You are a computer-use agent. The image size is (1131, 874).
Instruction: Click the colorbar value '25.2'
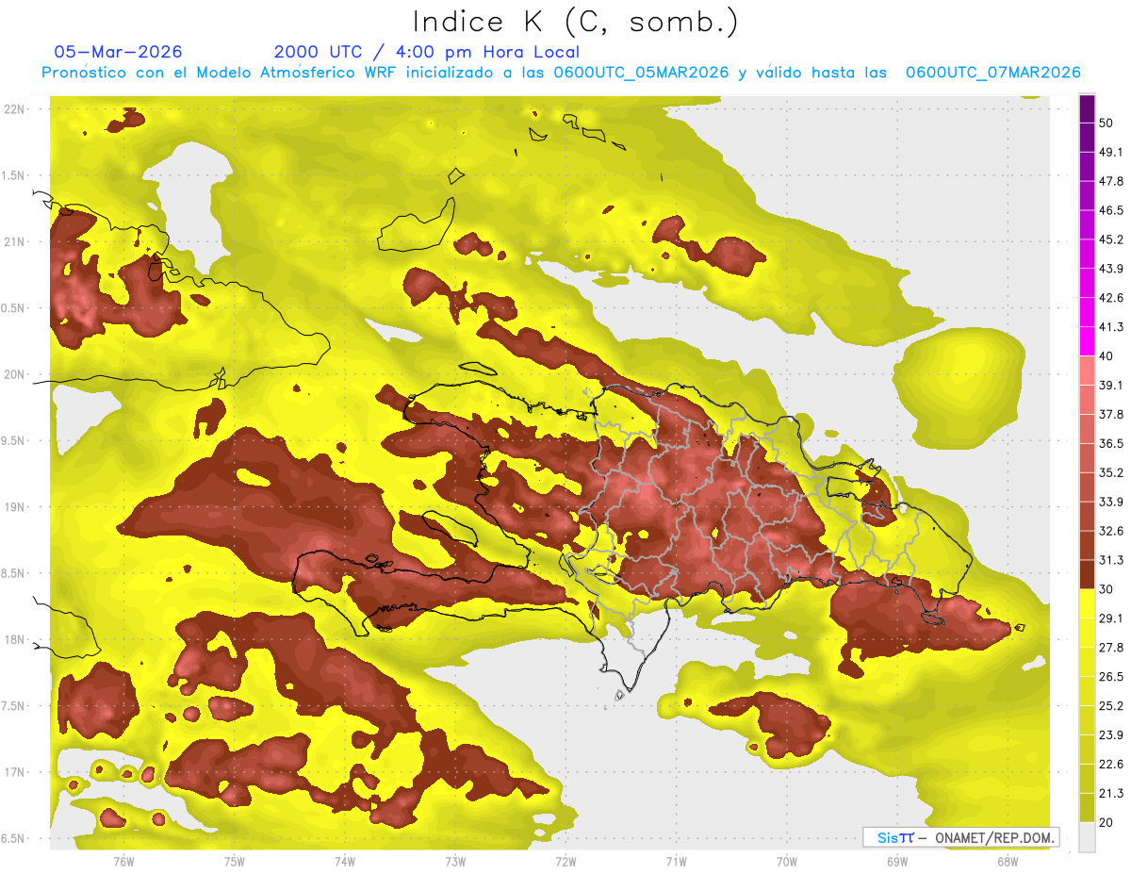coord(1111,705)
